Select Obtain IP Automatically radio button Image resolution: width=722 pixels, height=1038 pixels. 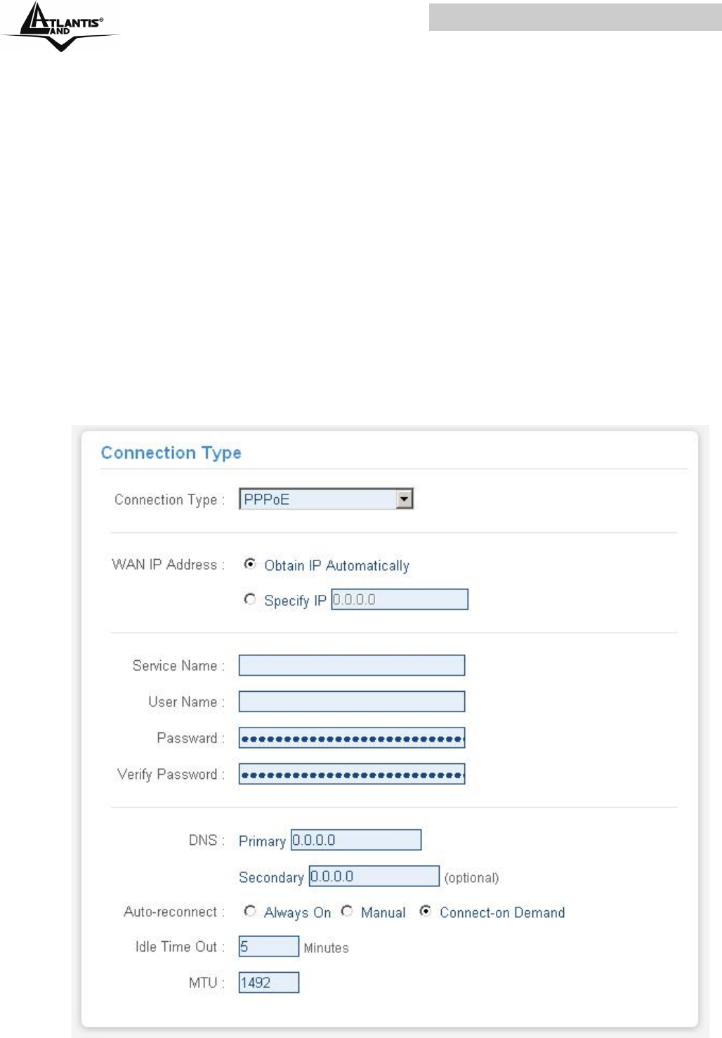tap(249, 564)
